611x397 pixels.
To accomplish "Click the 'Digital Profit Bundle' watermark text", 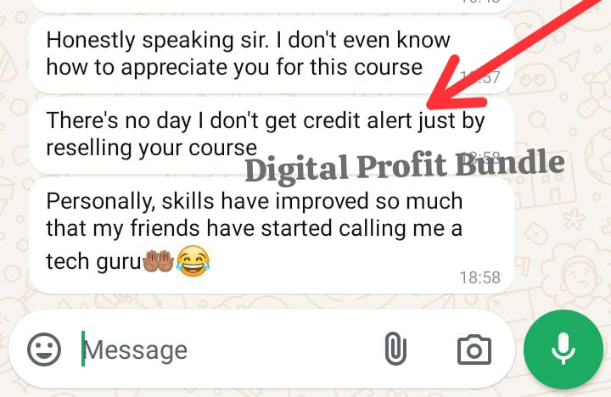I will pos(405,166).
